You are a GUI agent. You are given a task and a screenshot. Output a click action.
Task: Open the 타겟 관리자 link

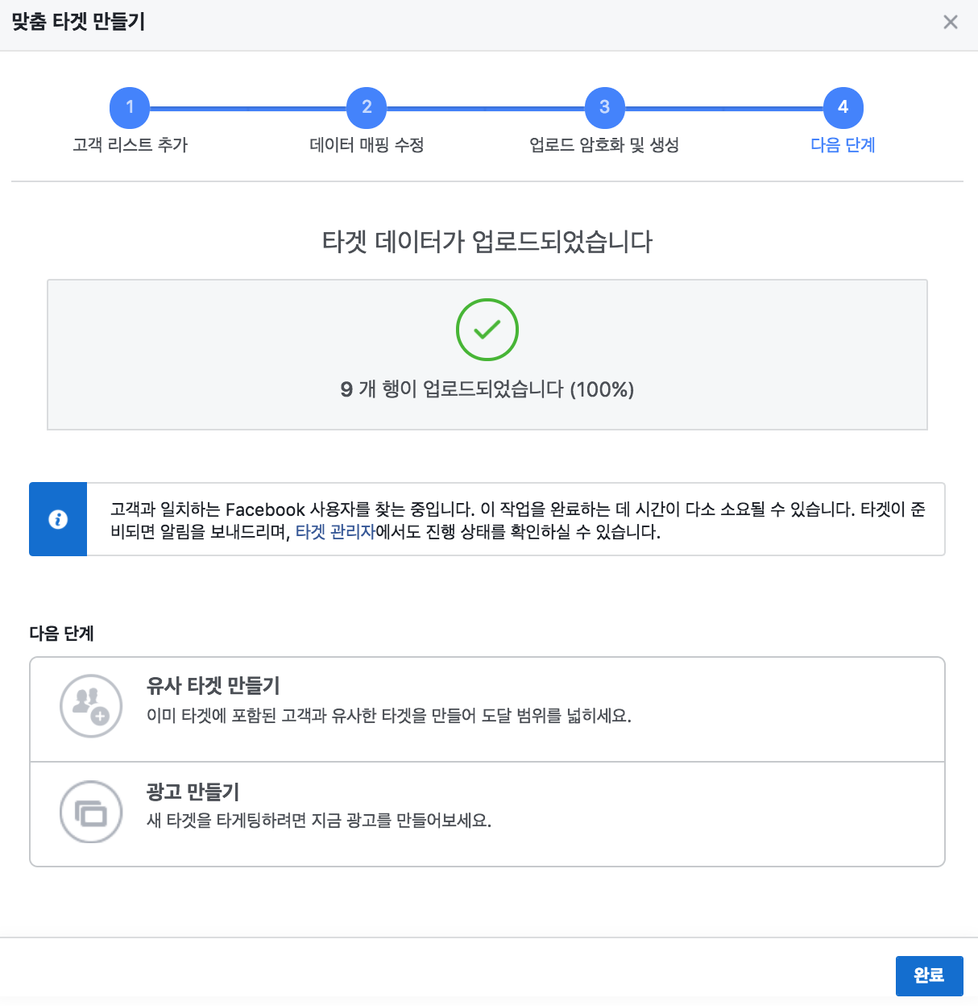pos(335,533)
